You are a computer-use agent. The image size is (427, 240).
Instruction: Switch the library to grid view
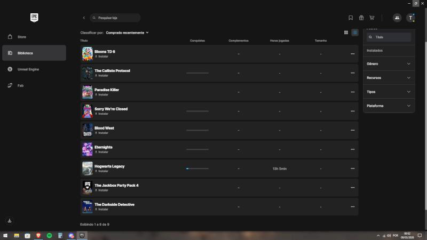[346, 33]
